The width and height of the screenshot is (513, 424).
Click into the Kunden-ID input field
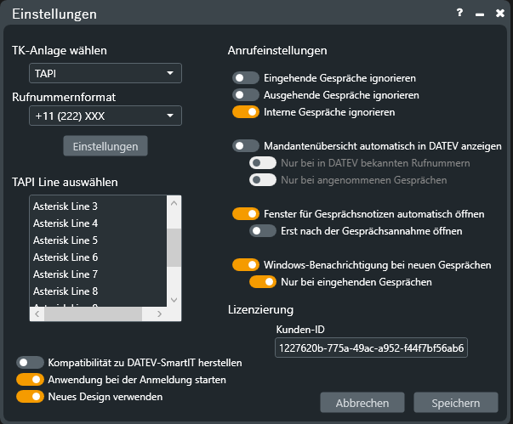pos(371,349)
